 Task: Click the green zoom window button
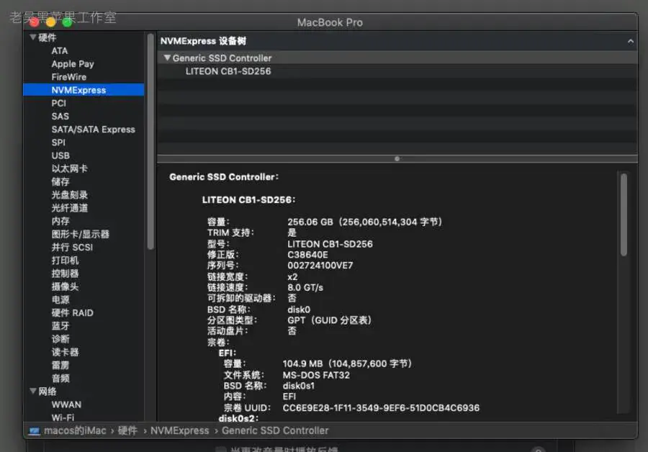click(67, 22)
